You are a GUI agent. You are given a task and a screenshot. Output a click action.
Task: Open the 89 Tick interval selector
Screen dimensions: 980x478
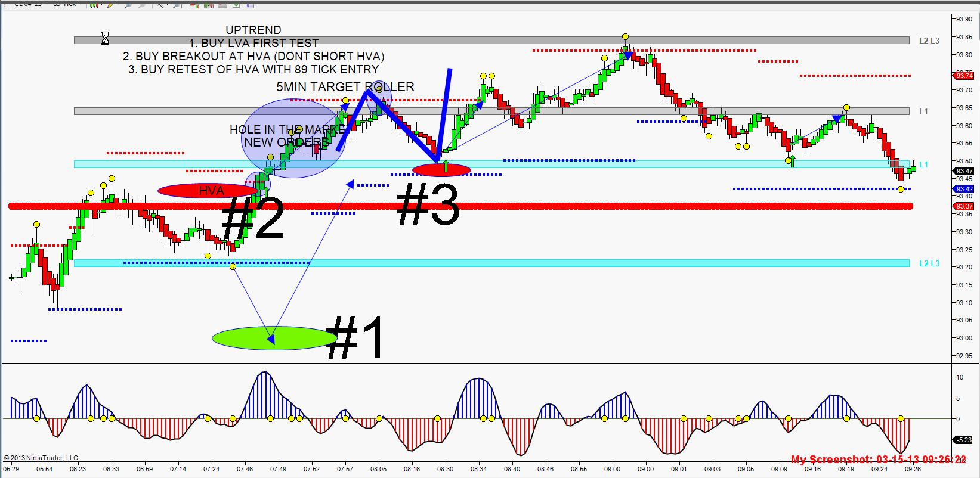coord(64,4)
